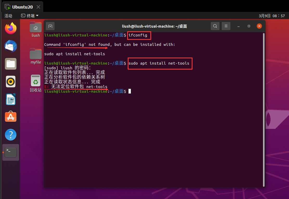Screen dimensions: 289x199
Task: Select the running Terminal icon in the dock
Action: point(10,152)
